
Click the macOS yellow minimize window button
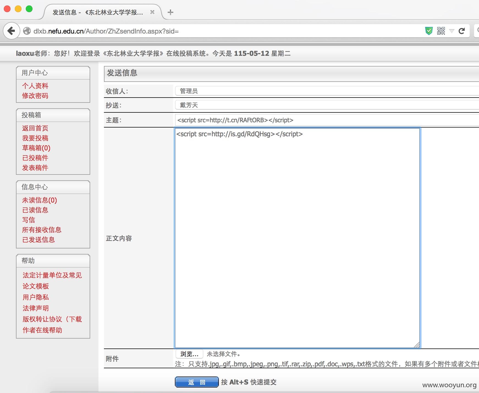[18, 9]
